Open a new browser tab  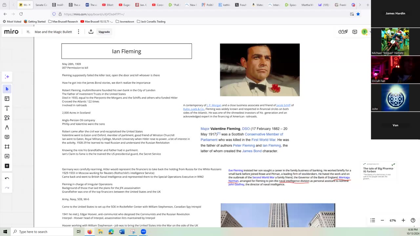[367, 5]
